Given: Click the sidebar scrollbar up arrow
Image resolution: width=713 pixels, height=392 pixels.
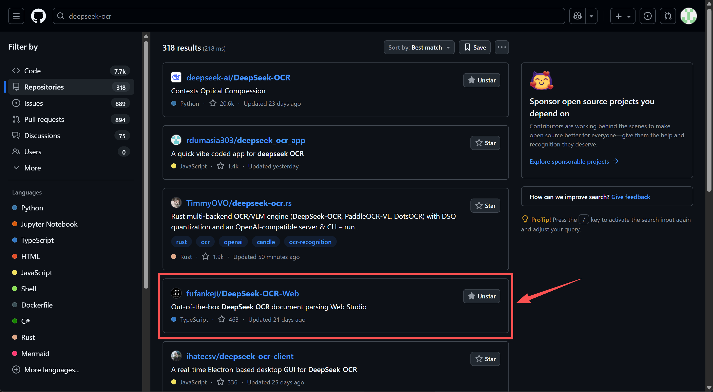Looking at the screenshot, I should click(x=146, y=36).
